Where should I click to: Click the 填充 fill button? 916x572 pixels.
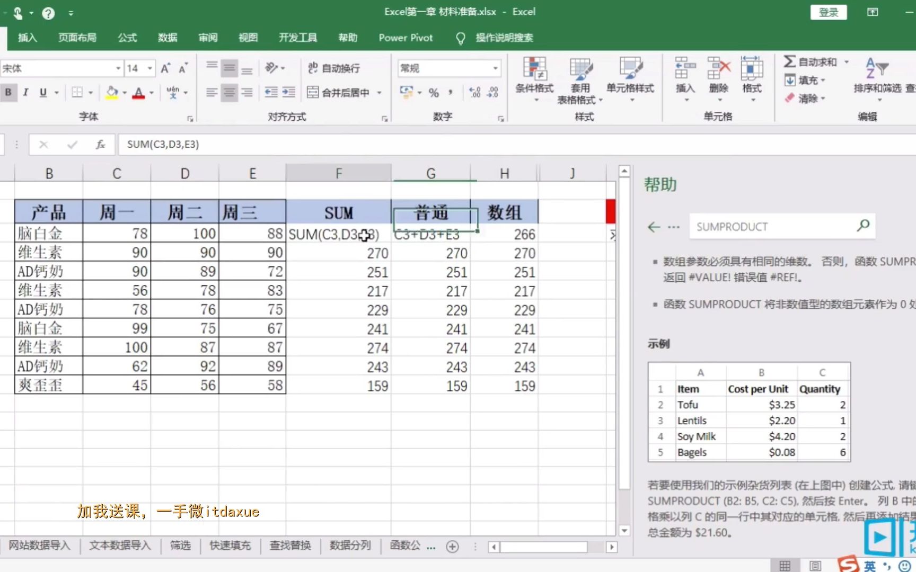pyautogui.click(x=805, y=80)
